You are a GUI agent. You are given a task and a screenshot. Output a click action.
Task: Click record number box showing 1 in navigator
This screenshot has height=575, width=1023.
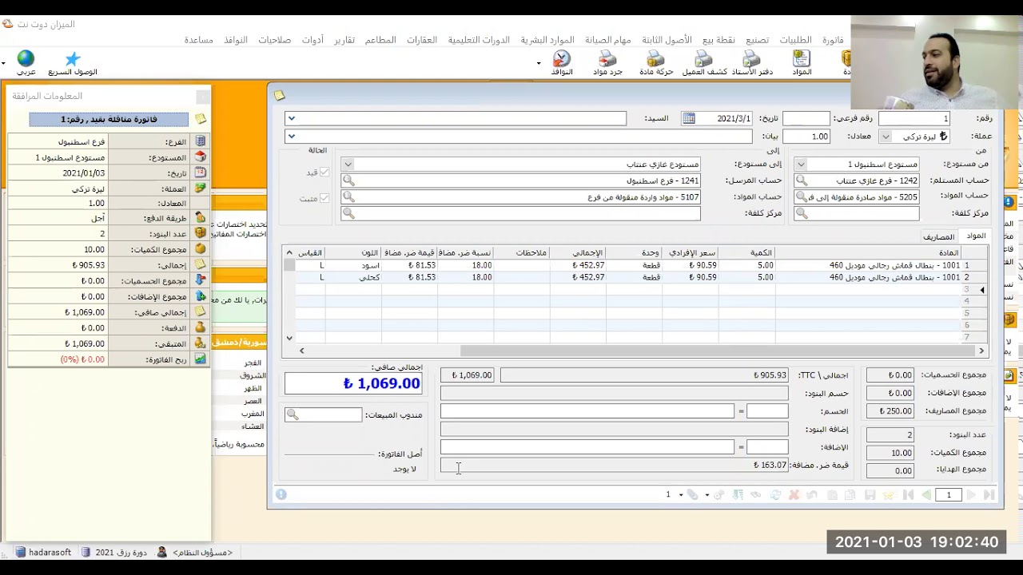tap(949, 495)
